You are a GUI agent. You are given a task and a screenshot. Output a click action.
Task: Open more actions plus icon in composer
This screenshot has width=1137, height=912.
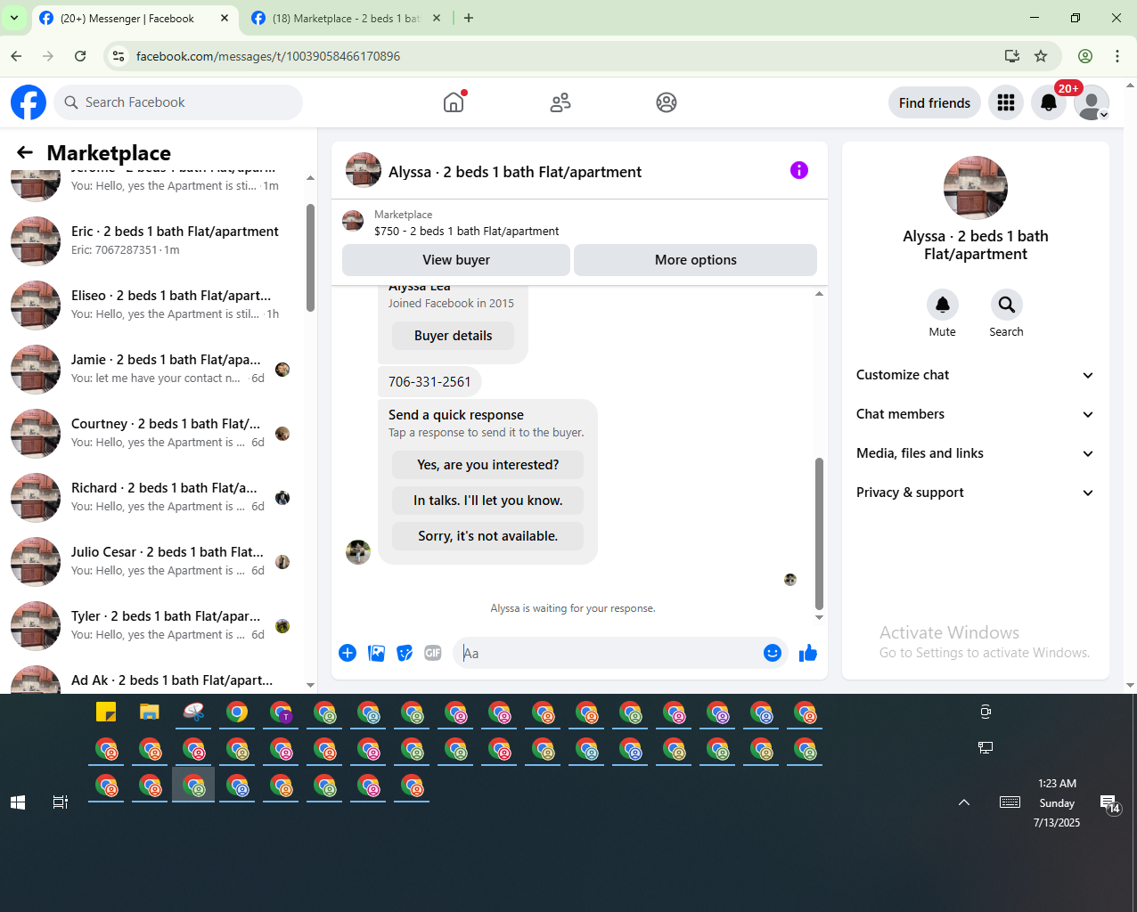(348, 653)
